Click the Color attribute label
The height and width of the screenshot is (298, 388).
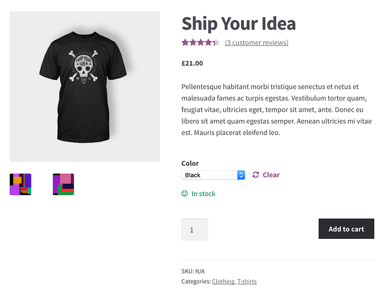click(190, 164)
